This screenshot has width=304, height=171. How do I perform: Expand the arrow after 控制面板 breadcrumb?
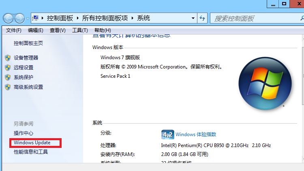click(x=77, y=18)
